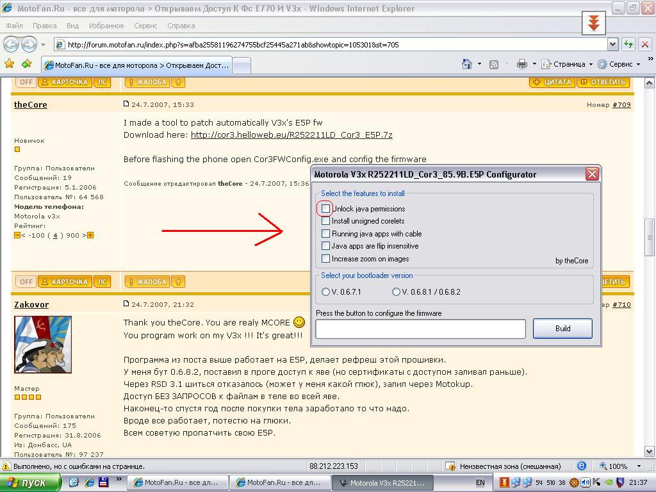656x492 pixels.
Task: Click plus rating icon for theCore
Action: pos(90,235)
